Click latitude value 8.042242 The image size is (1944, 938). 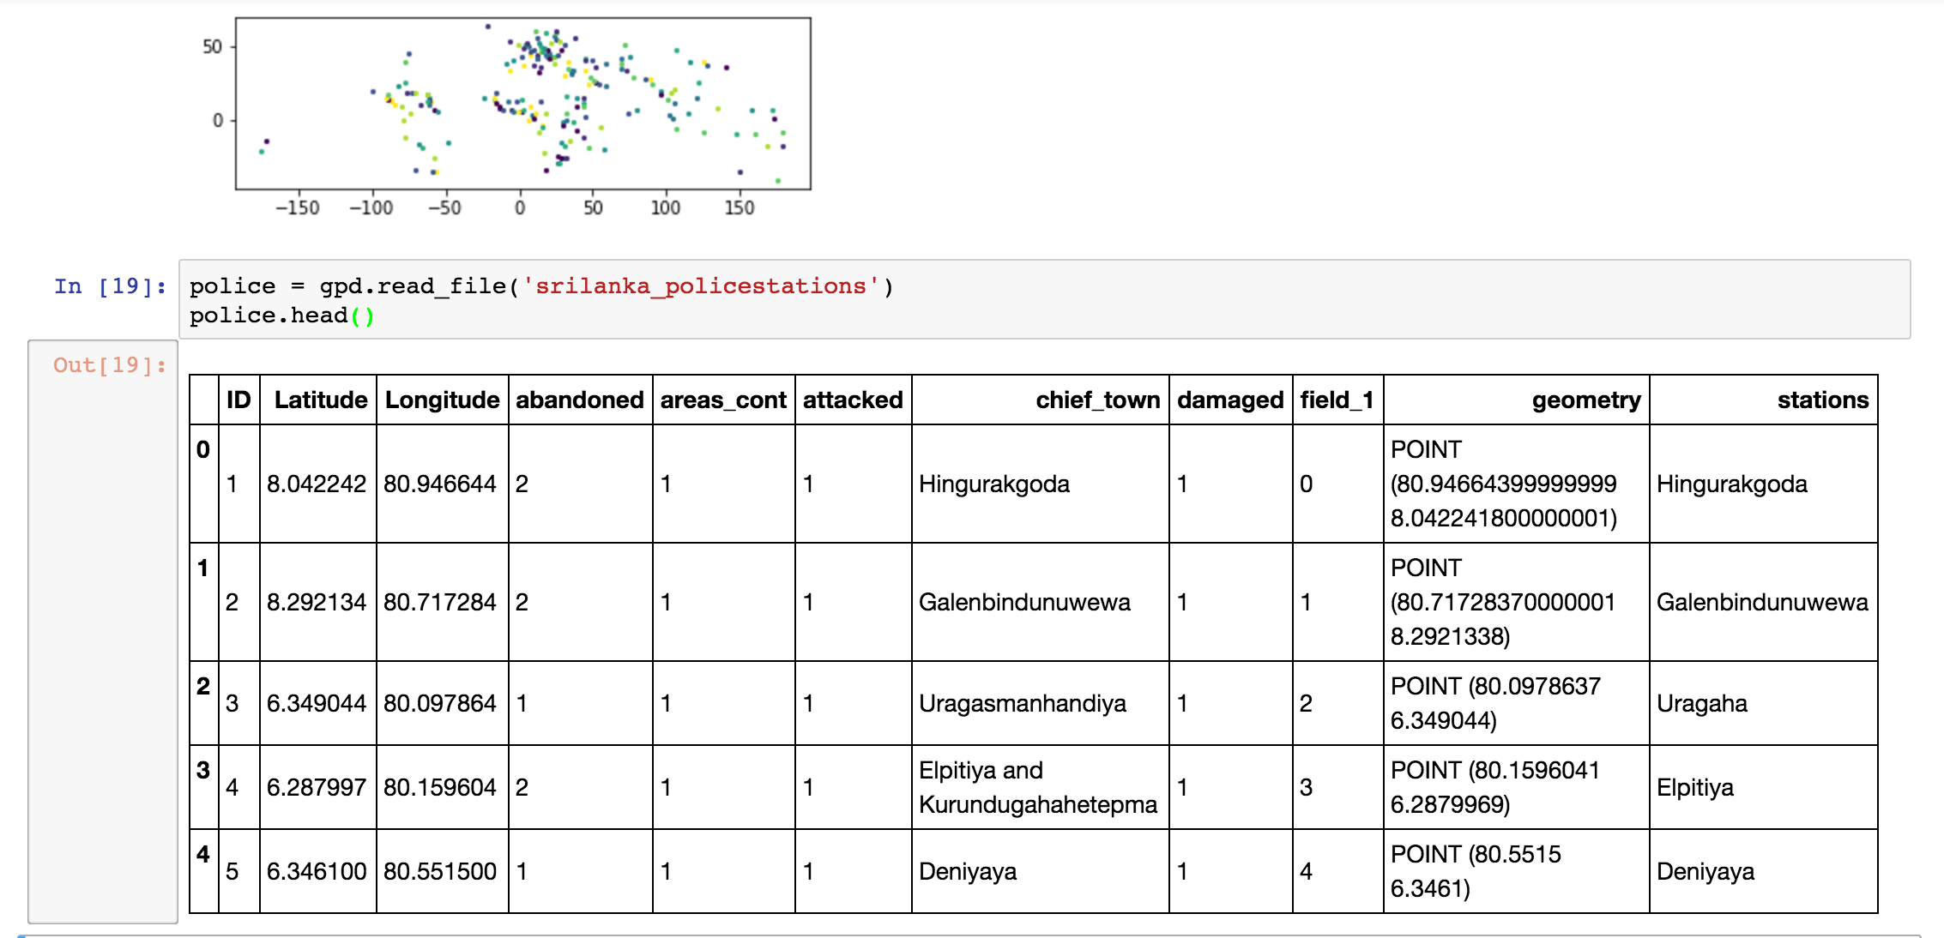tap(317, 484)
